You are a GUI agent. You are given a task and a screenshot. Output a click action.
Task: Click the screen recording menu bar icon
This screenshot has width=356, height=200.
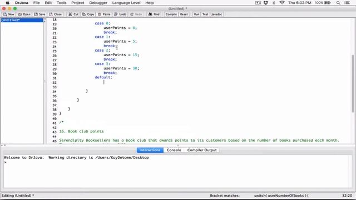click(x=258, y=3)
